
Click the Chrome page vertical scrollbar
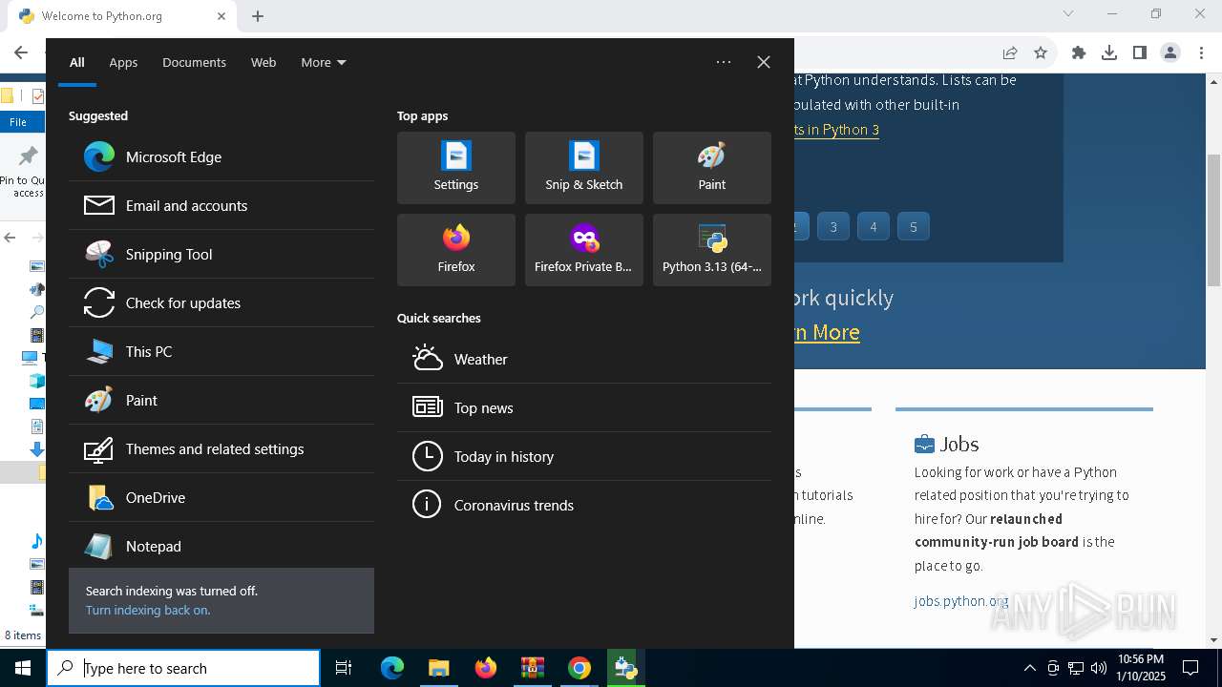1214,219
